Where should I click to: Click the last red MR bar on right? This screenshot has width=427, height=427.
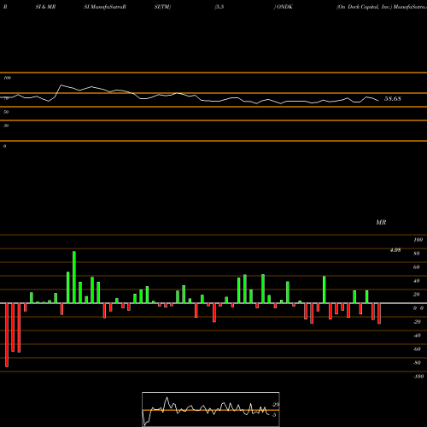point(379,313)
